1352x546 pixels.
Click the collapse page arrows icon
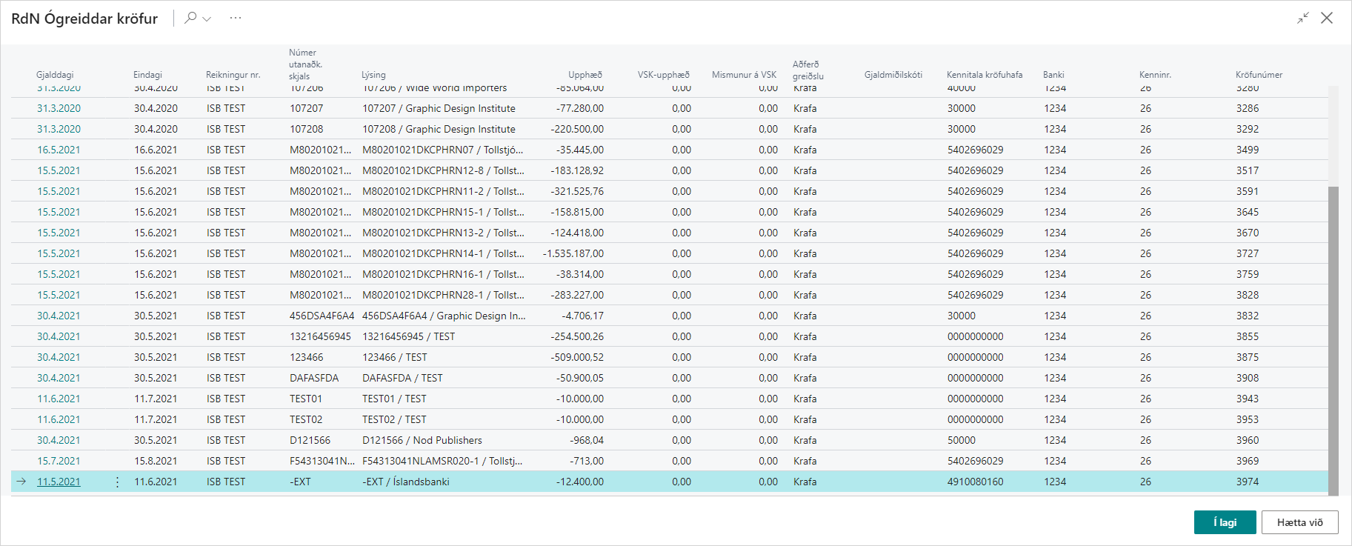click(x=1303, y=18)
